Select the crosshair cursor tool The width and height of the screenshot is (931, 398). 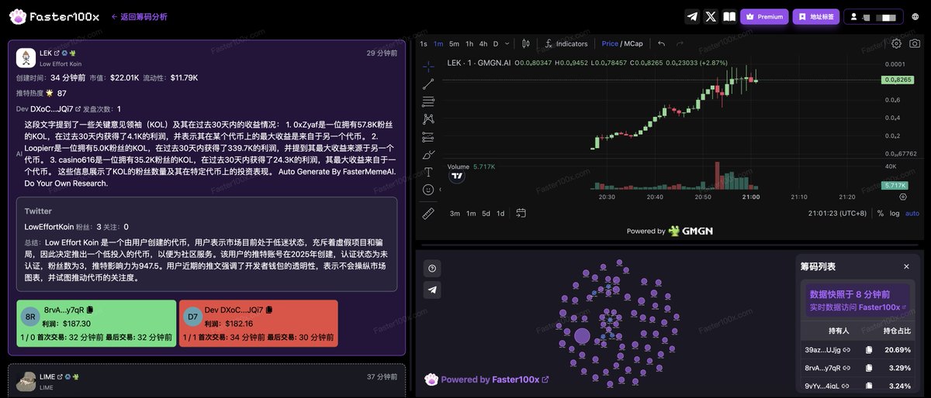(x=428, y=66)
